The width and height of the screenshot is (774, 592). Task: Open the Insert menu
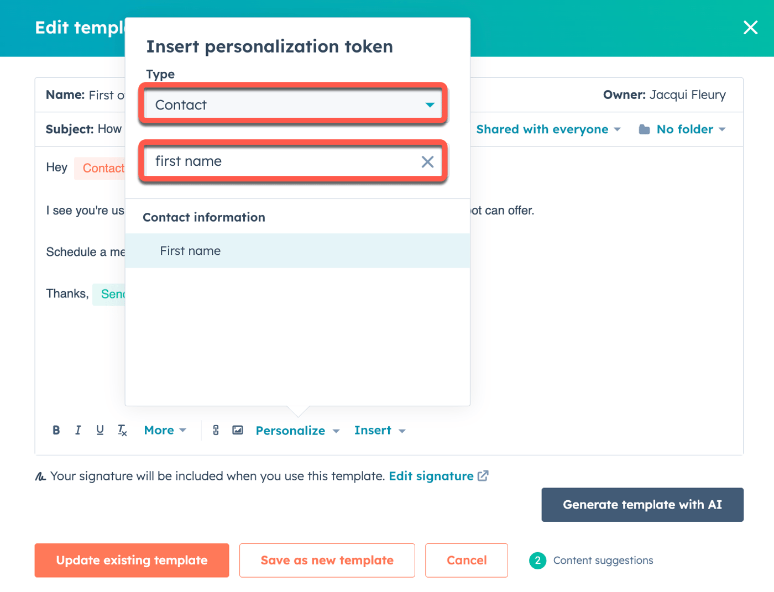tap(380, 430)
